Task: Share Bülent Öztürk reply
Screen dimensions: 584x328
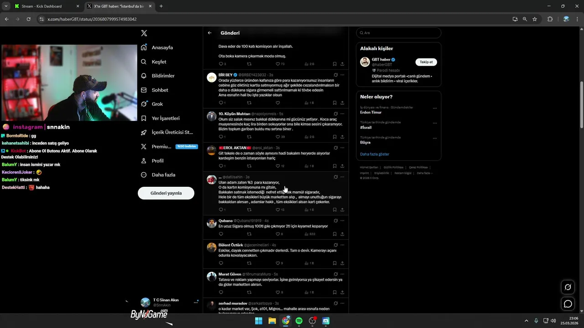Action: pyautogui.click(x=342, y=263)
